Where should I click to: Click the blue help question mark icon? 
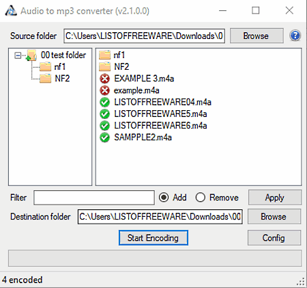click(x=295, y=36)
